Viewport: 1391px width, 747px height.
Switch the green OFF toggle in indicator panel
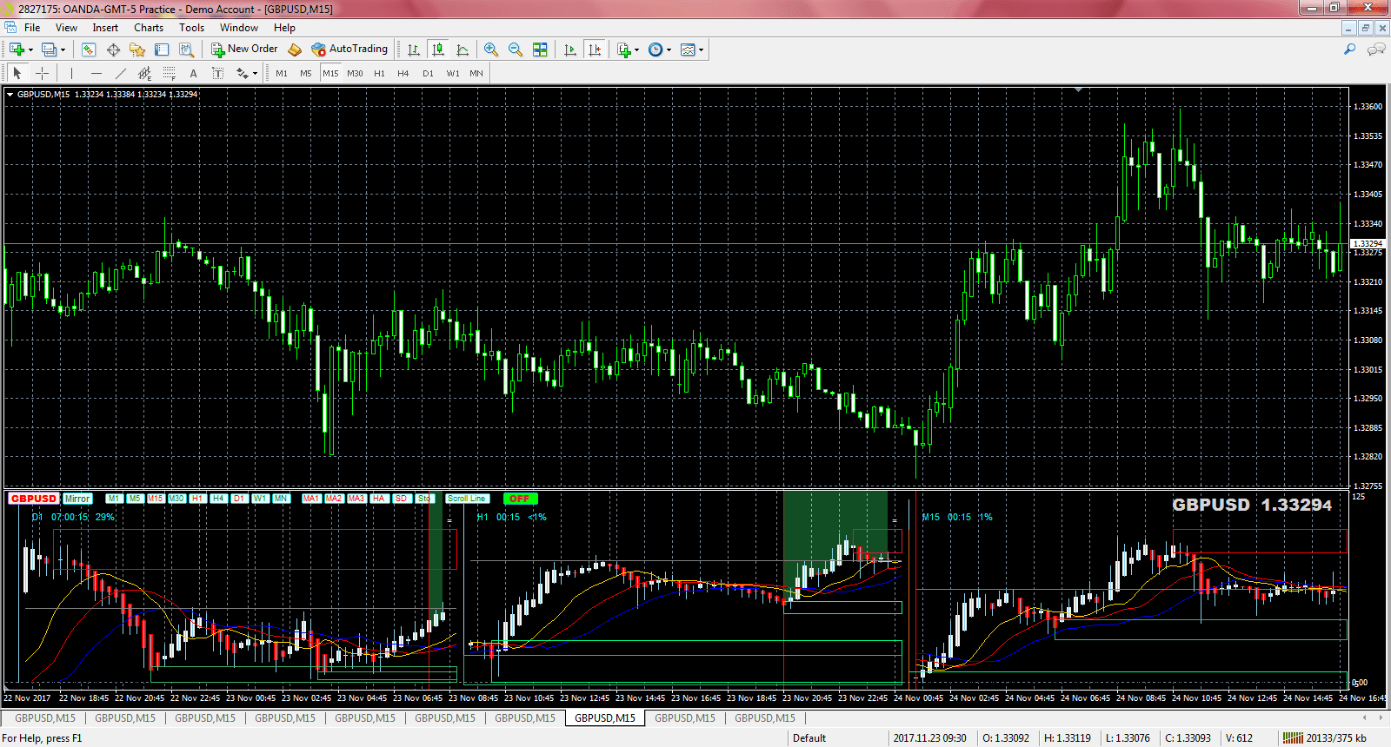pyautogui.click(x=520, y=499)
